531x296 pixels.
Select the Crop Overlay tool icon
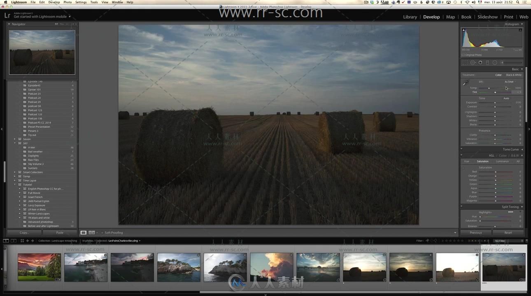pyautogui.click(x=465, y=62)
